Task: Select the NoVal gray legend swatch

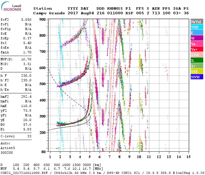Action: pos(197,22)
